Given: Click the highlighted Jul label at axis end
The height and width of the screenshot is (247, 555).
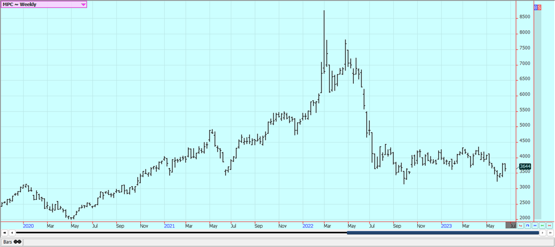Looking at the screenshot, I should [511, 225].
